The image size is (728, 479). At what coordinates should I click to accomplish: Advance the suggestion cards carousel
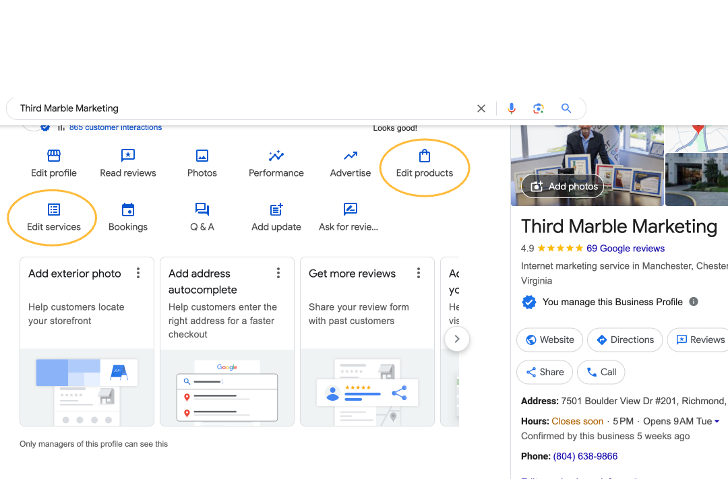457,339
